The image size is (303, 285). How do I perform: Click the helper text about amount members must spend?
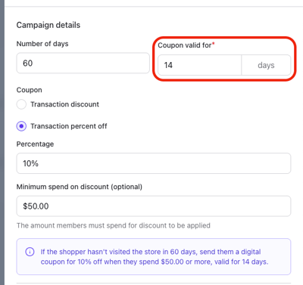pyautogui.click(x=114, y=225)
